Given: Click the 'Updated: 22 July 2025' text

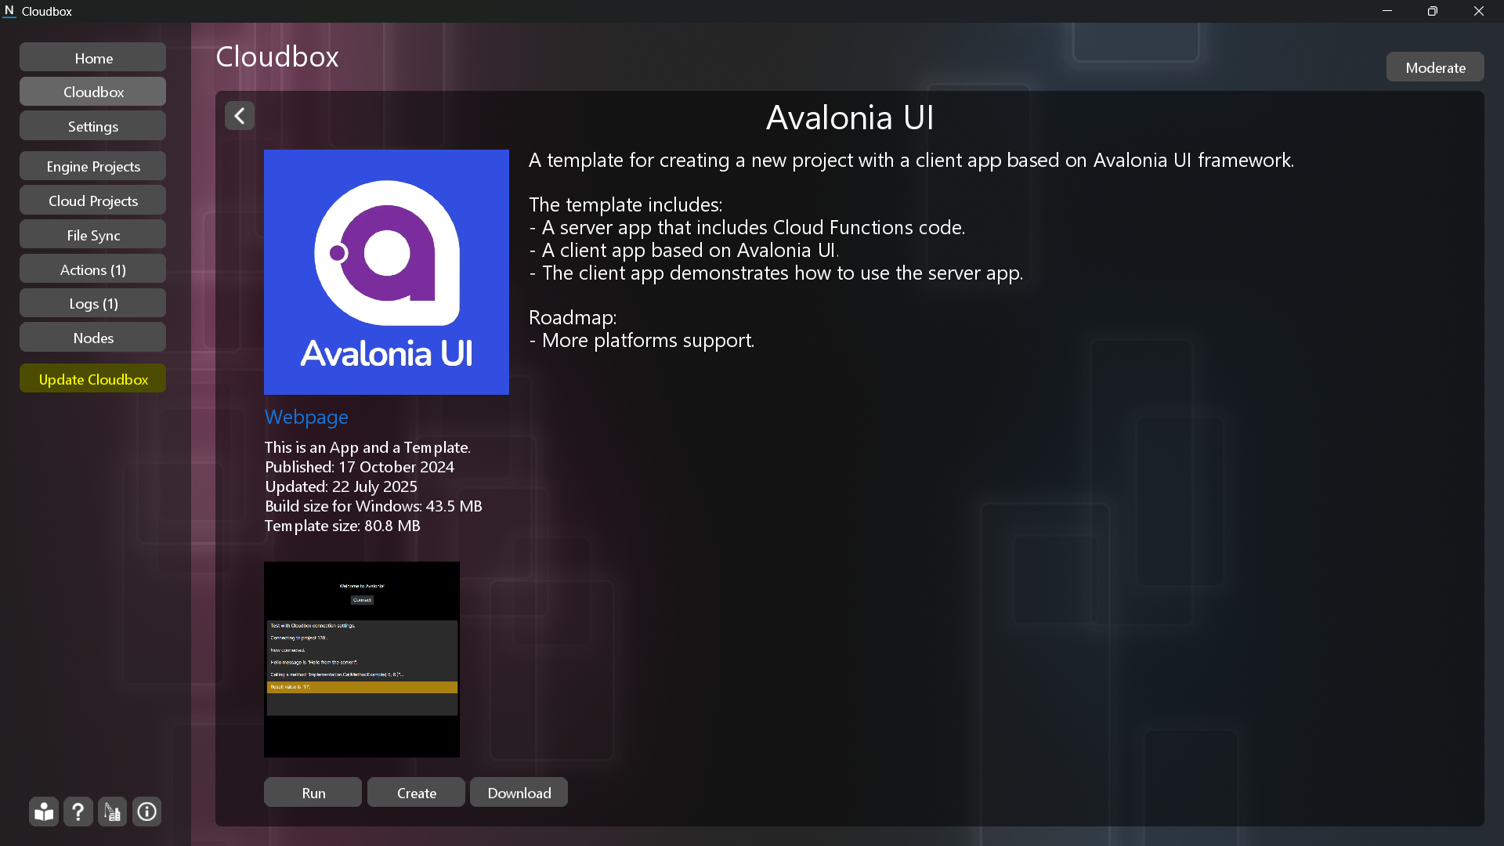Looking at the screenshot, I should [341, 486].
